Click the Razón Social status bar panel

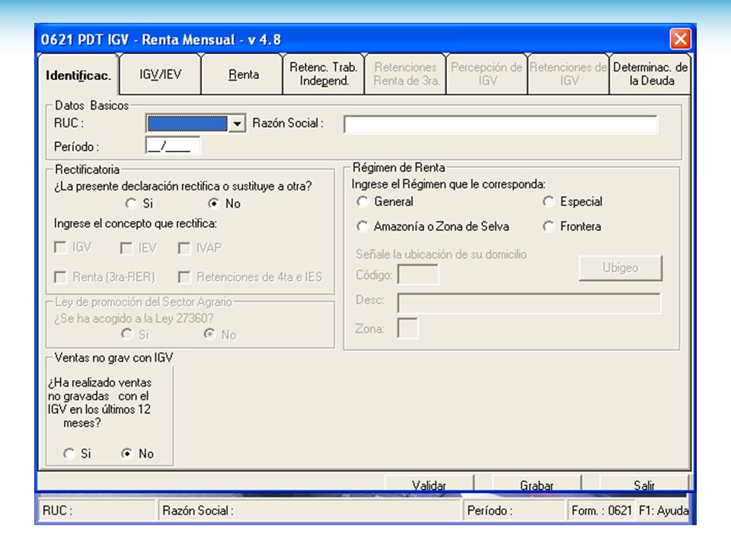[310, 511]
